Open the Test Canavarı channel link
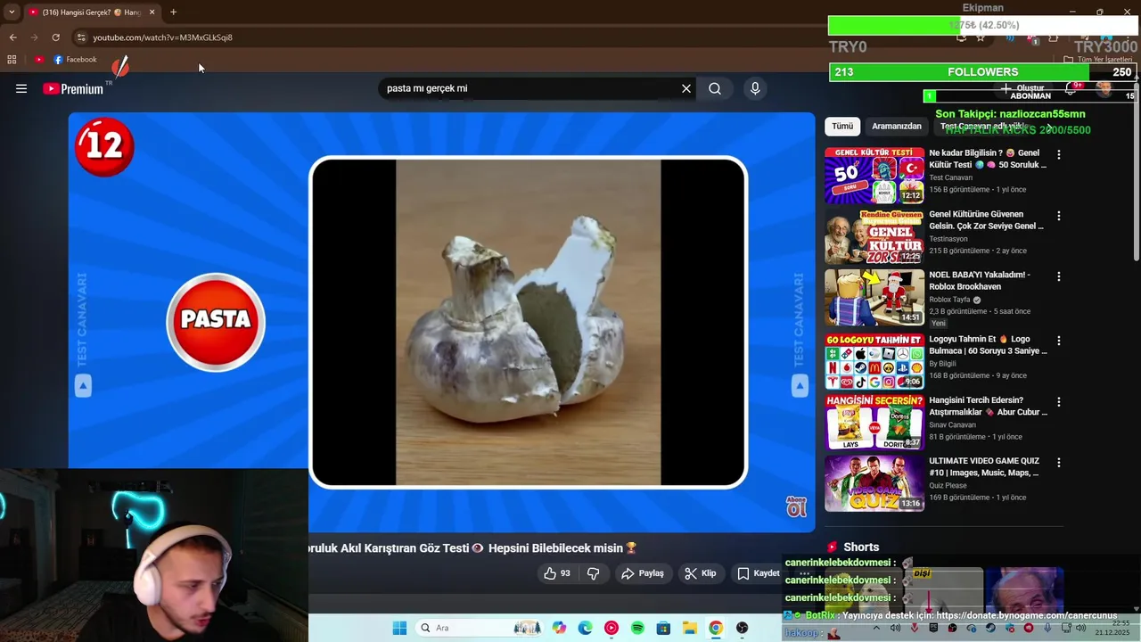Image resolution: width=1141 pixels, height=642 pixels. pyautogui.click(x=950, y=177)
